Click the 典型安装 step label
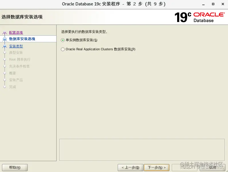 click(x=16, y=53)
